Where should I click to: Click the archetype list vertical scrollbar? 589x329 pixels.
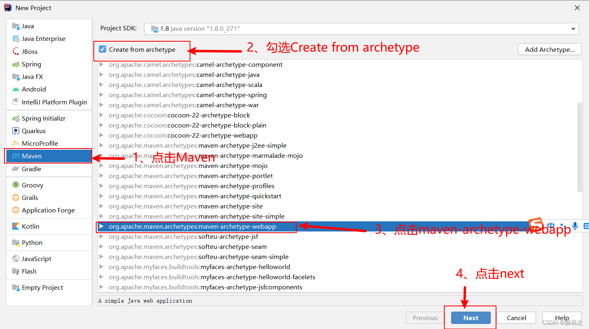580,147
